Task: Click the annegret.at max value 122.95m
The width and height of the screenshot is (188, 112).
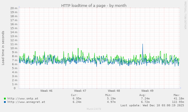Action: pos(178,102)
